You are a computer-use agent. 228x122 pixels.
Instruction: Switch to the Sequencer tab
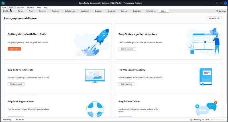click(85, 11)
